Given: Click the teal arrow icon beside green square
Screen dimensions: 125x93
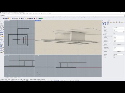Looking at the screenshot, I should pos(40,18).
